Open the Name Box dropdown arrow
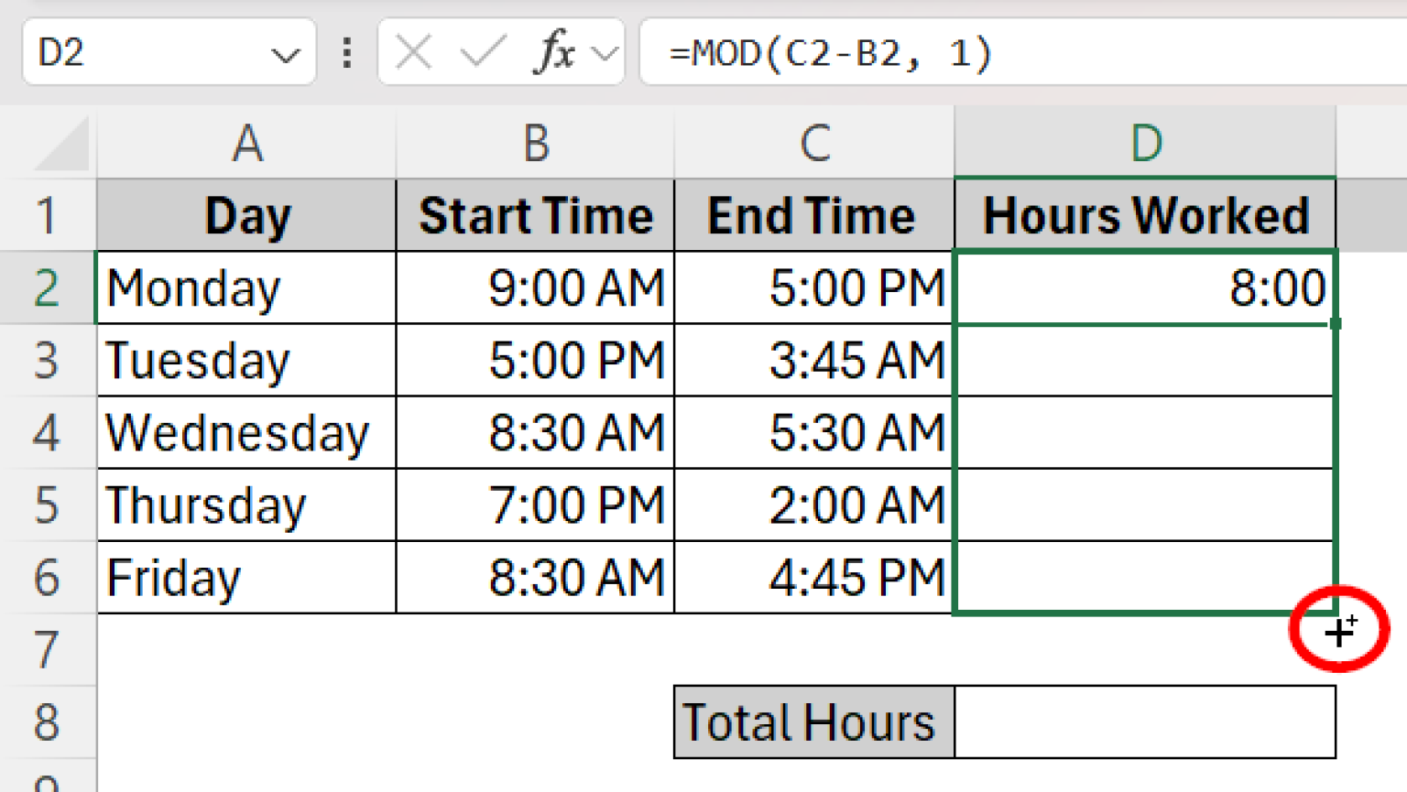 point(285,53)
